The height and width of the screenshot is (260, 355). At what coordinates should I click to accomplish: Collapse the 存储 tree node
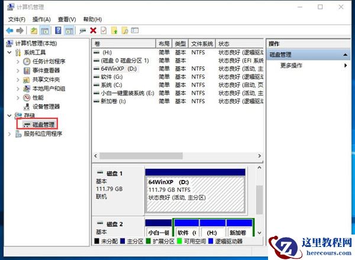click(9, 115)
